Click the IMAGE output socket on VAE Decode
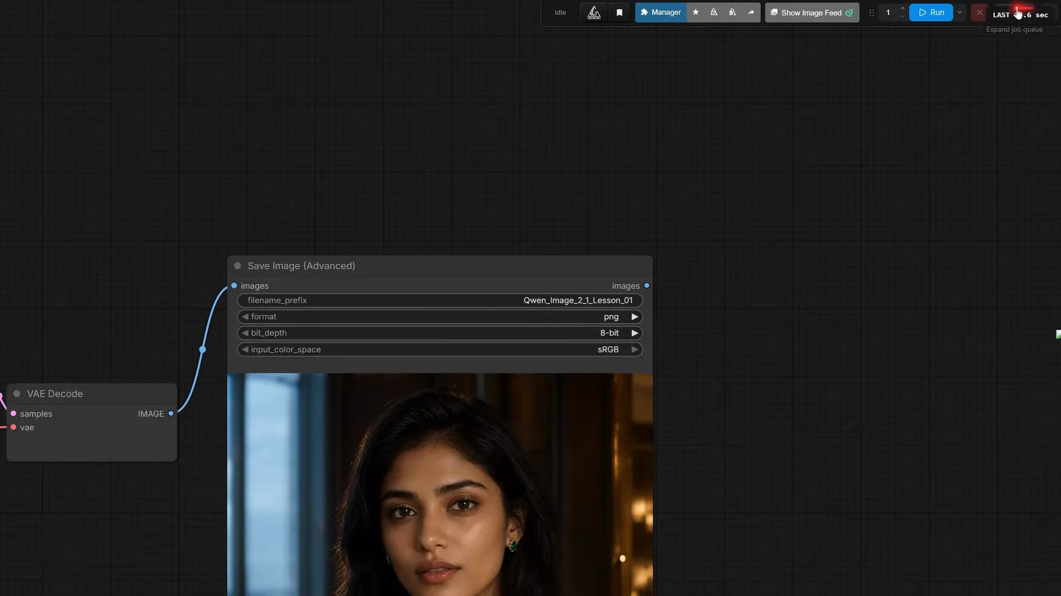 point(171,413)
